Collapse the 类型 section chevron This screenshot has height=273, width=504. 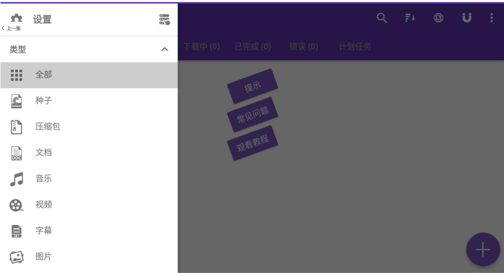click(165, 49)
